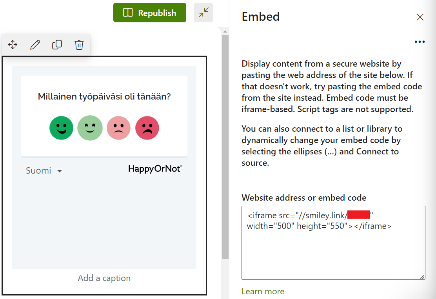Close the Embed pane
The image size is (436, 299).
[x=420, y=17]
